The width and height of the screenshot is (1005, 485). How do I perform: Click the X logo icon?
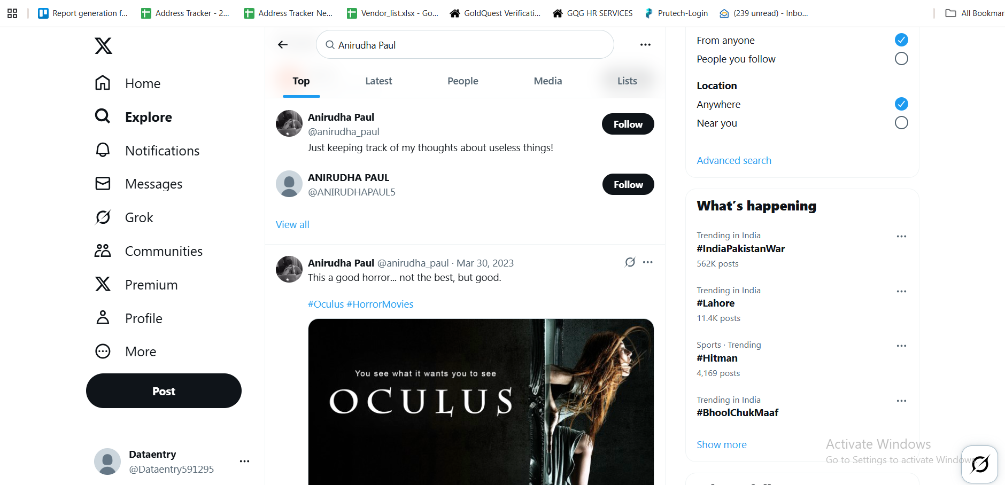[104, 46]
